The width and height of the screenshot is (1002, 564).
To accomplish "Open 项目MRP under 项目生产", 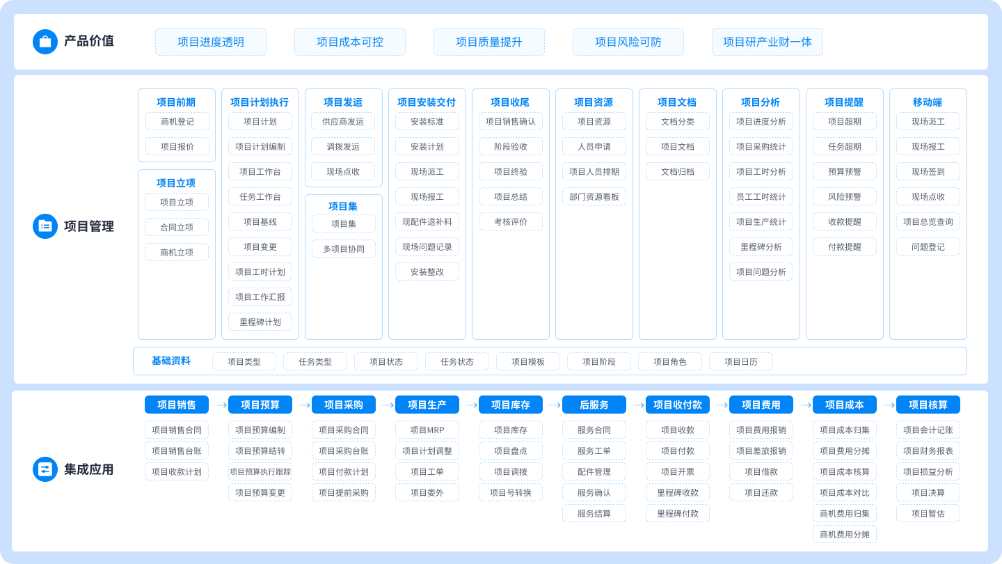I will 427,430.
